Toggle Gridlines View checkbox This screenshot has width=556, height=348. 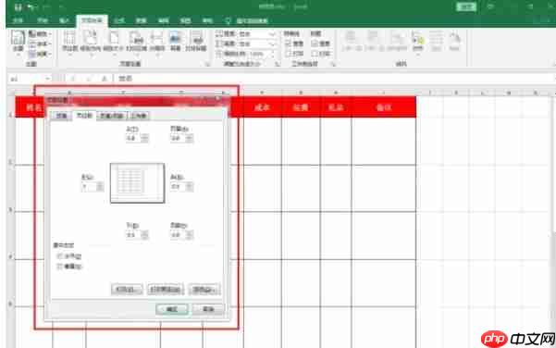tap(289, 43)
